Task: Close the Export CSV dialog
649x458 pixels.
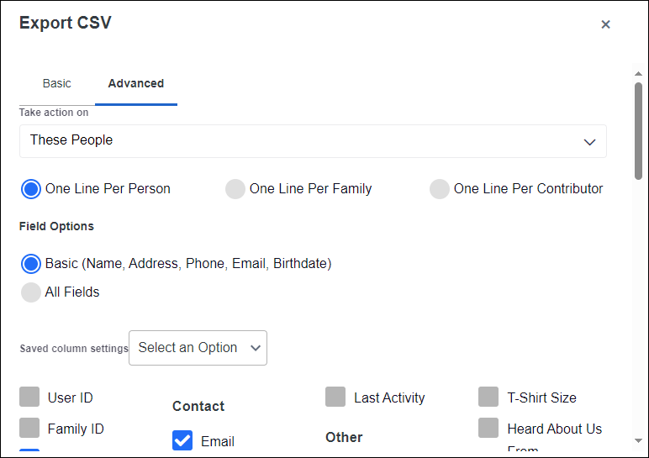Action: [x=605, y=24]
